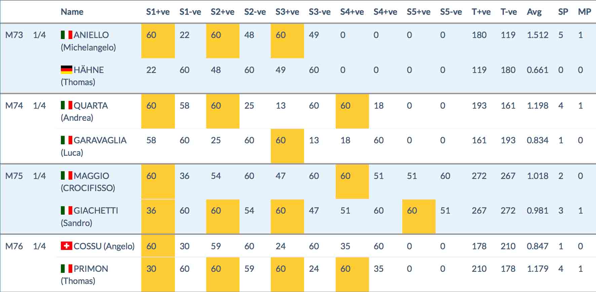Click average value 1.512 for ANIELLO
Image resolution: width=596 pixels, height=292 pixels.
537,35
